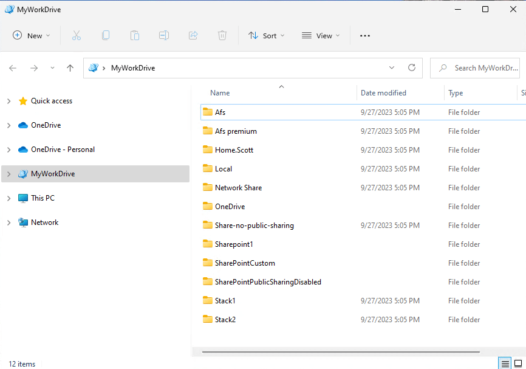Click the Share icon in toolbar

(193, 36)
